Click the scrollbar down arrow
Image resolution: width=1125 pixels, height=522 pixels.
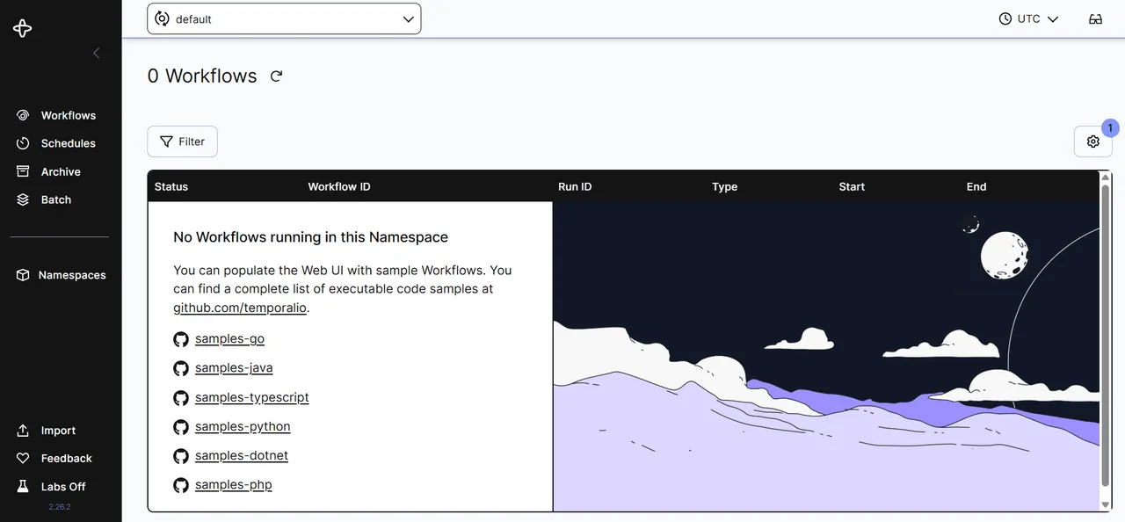[1106, 504]
